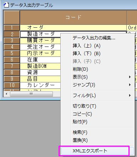
Task: Click the horizontal scrollbar thumb
Action: 31,94
